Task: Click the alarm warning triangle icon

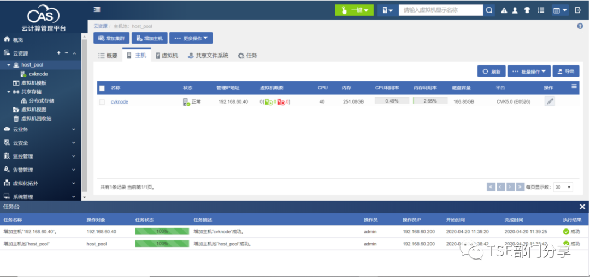Action: coord(504,10)
